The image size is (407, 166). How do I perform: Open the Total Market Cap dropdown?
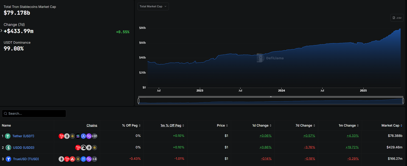point(153,6)
